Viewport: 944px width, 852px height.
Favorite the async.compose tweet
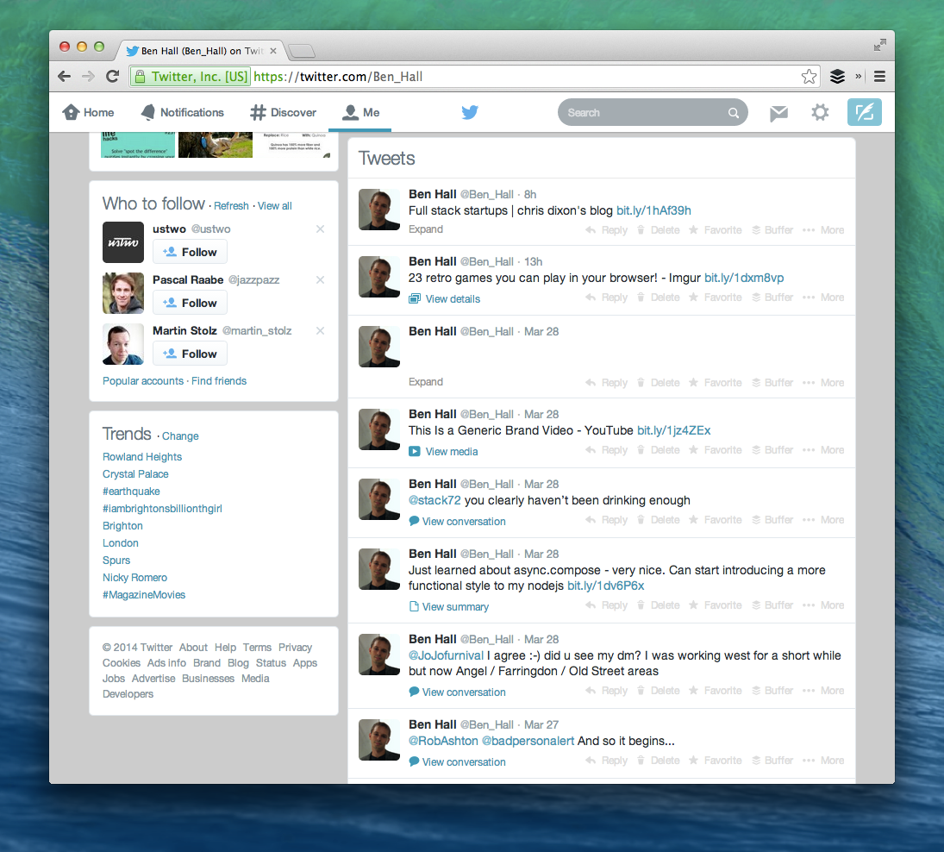(716, 605)
